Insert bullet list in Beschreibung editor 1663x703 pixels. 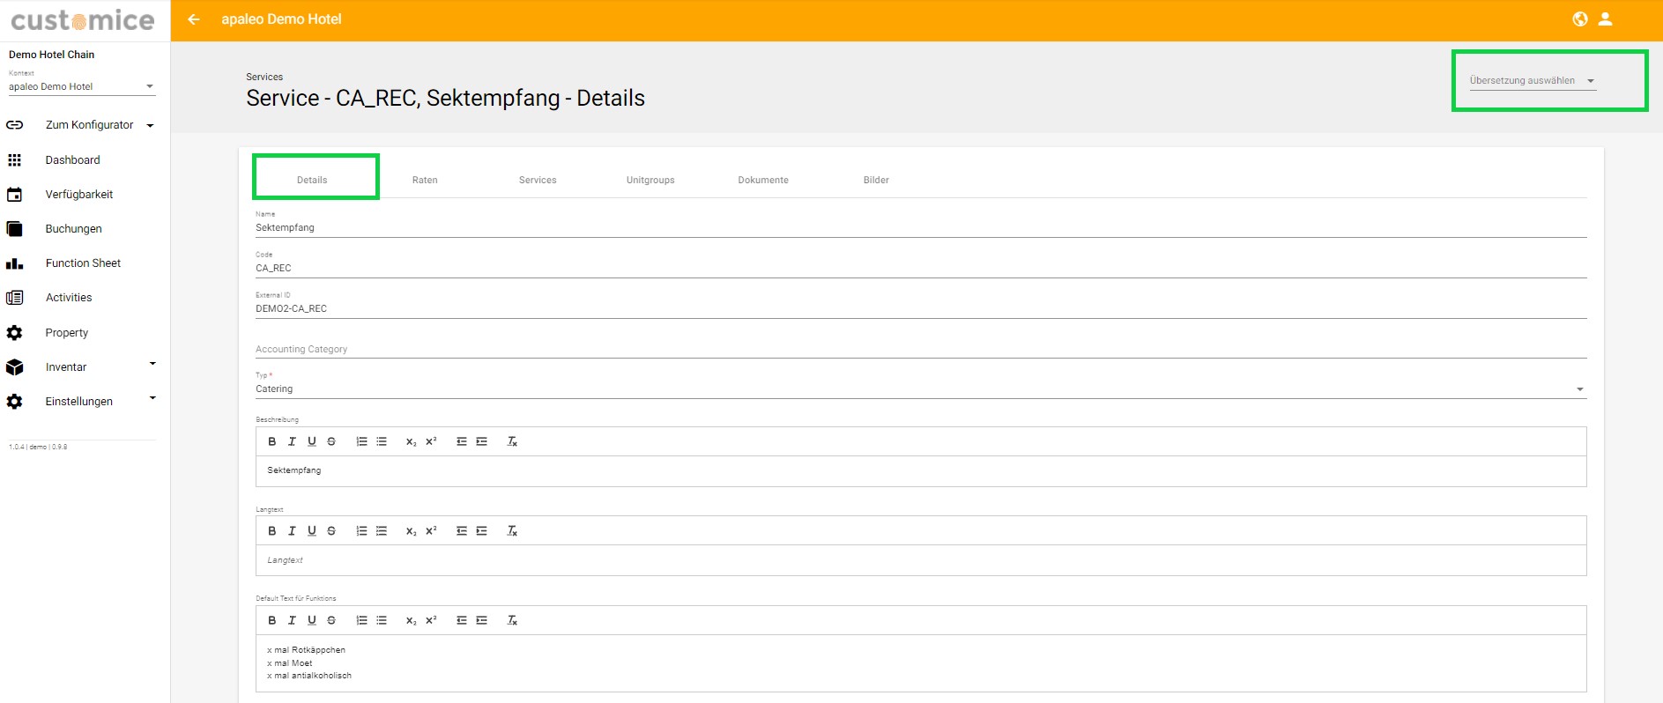[x=382, y=441]
